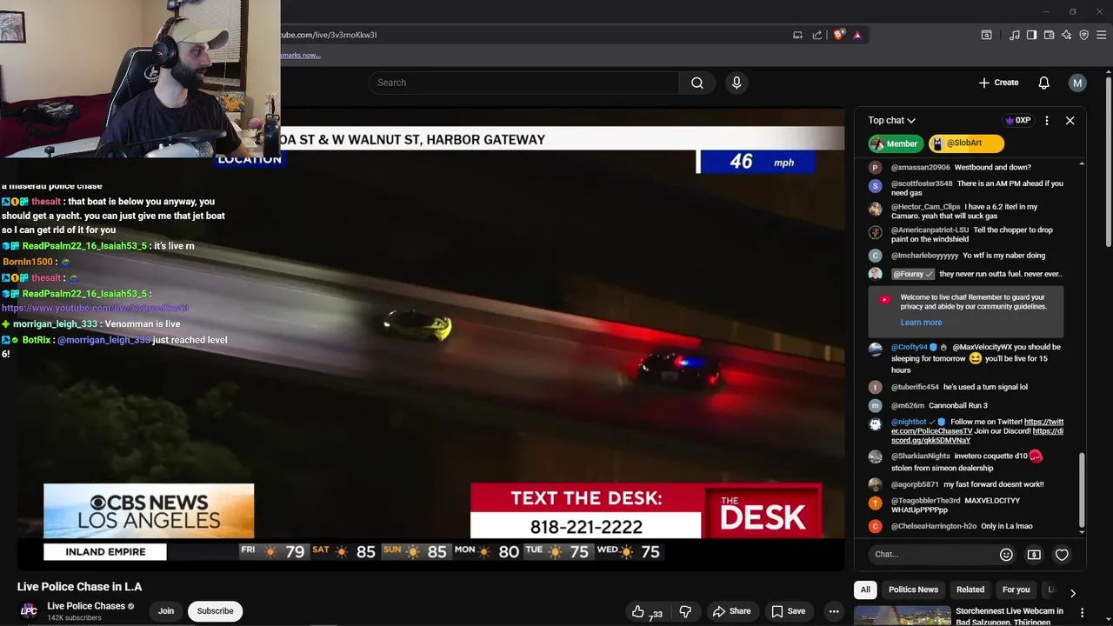Click the Super Chat dollar icon
The height and width of the screenshot is (626, 1113).
tap(1034, 555)
